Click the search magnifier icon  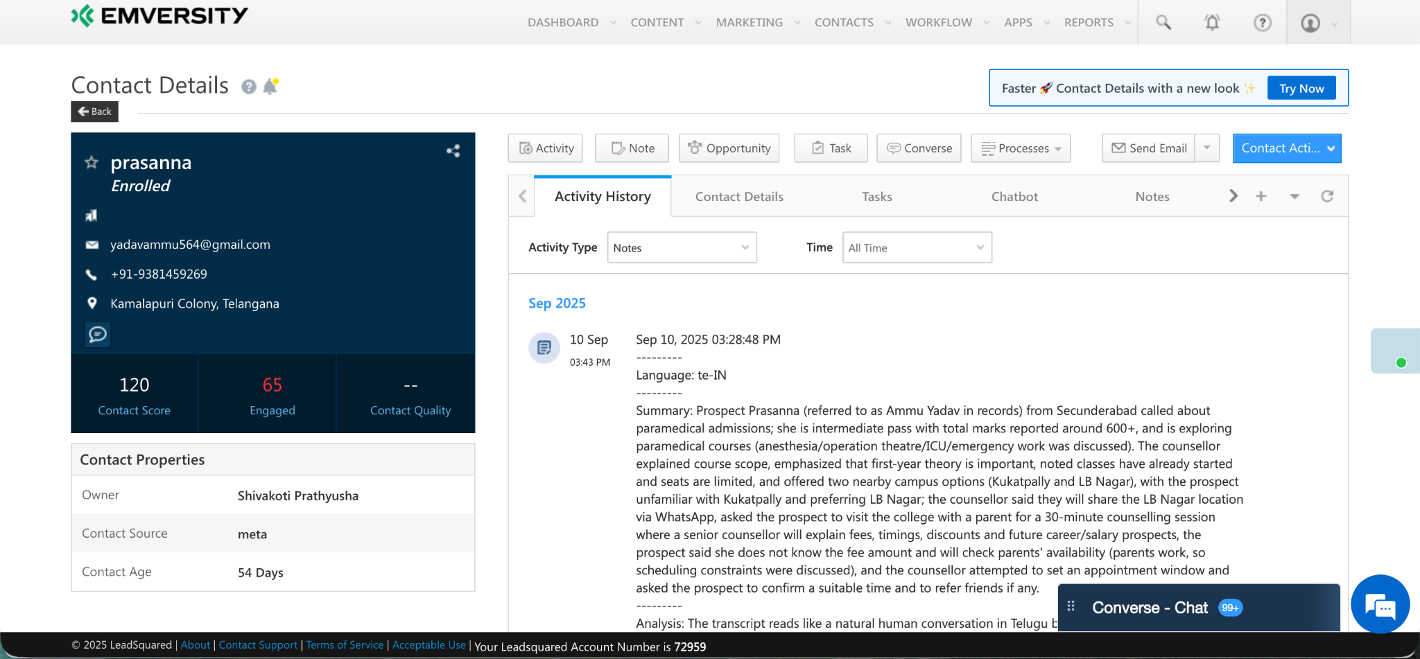tap(1163, 22)
